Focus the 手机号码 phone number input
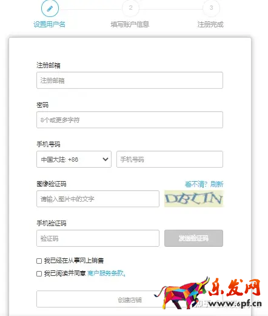 (x=170, y=159)
